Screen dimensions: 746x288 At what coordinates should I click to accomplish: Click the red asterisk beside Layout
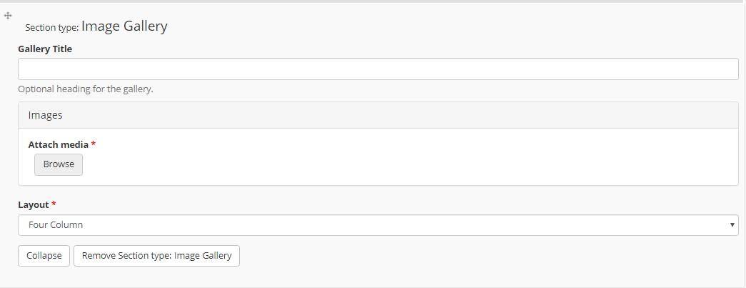(54, 204)
